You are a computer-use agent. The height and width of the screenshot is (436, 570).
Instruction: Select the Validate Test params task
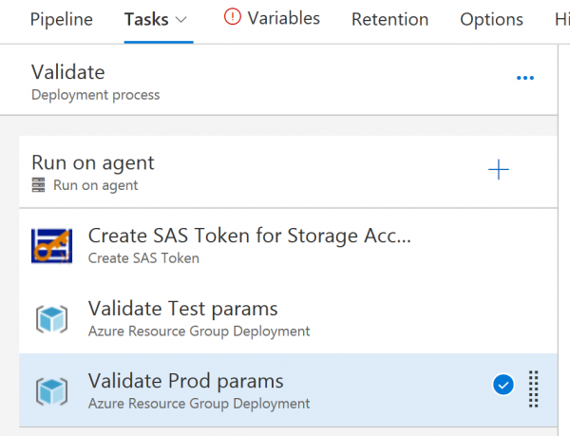point(183,310)
